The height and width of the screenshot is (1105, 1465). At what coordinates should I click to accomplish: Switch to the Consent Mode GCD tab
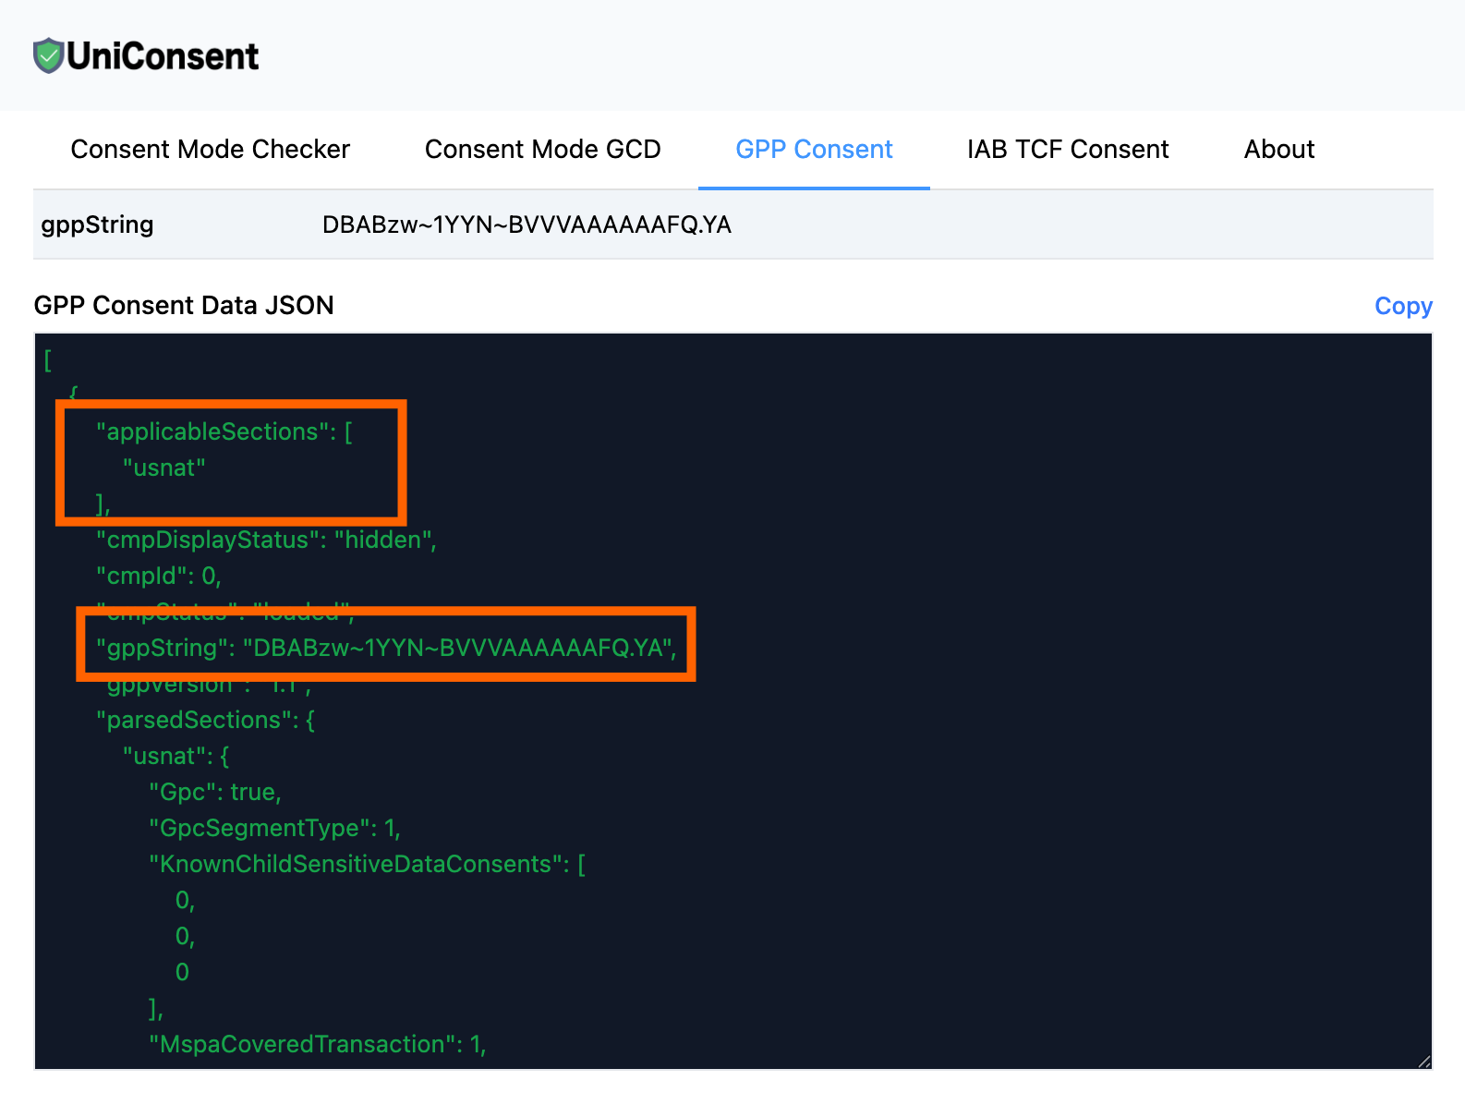[x=542, y=150]
